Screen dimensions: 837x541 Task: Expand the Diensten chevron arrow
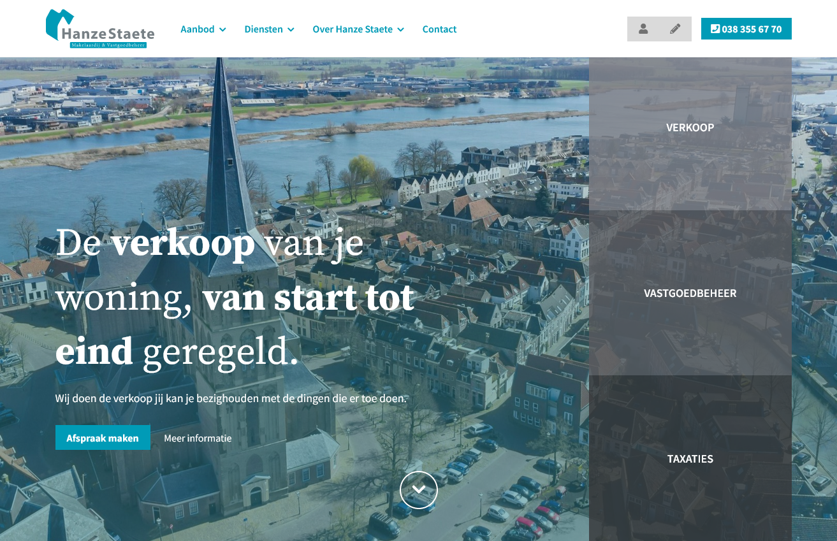click(291, 29)
